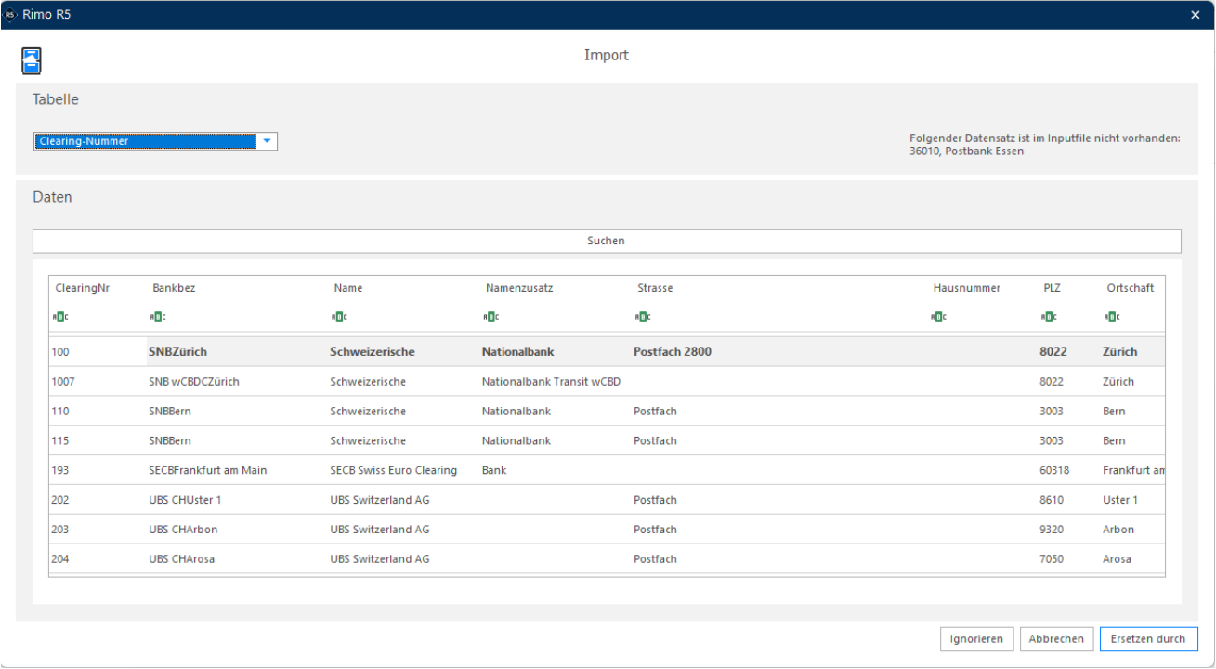
Task: Click the Postfach 2800 street cell
Action: (673, 352)
